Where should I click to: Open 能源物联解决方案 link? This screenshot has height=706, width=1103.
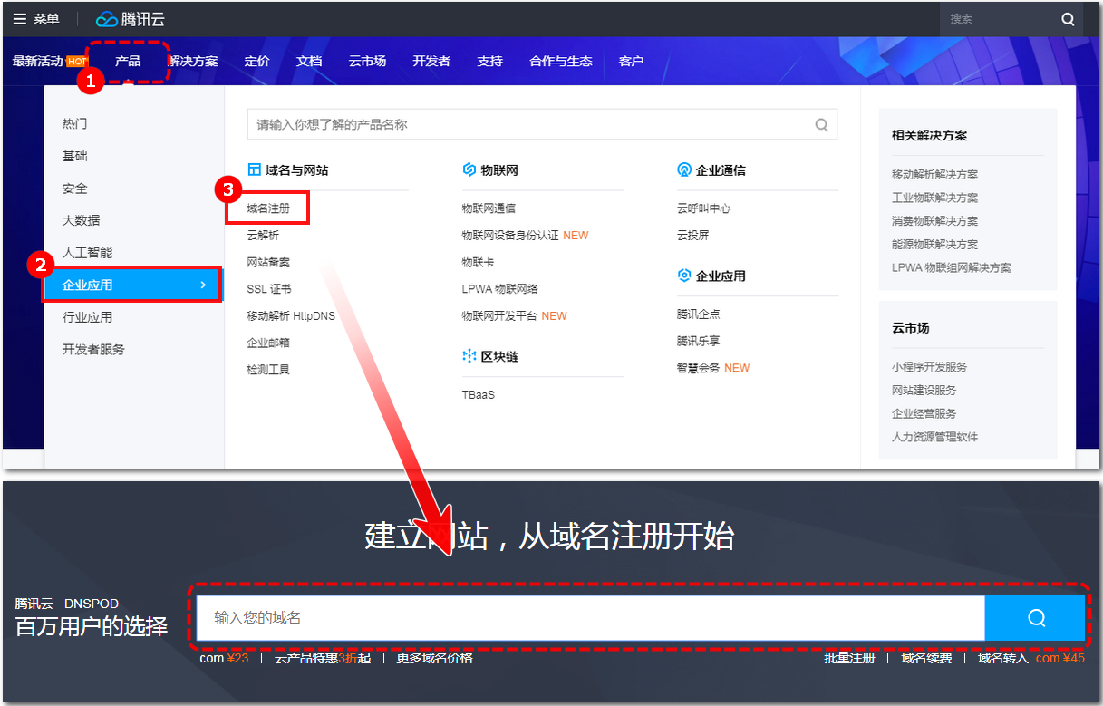[934, 245]
